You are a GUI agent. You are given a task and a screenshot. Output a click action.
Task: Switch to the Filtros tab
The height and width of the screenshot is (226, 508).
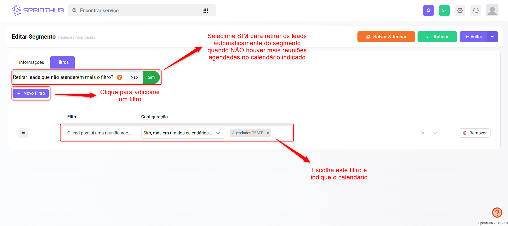(62, 62)
